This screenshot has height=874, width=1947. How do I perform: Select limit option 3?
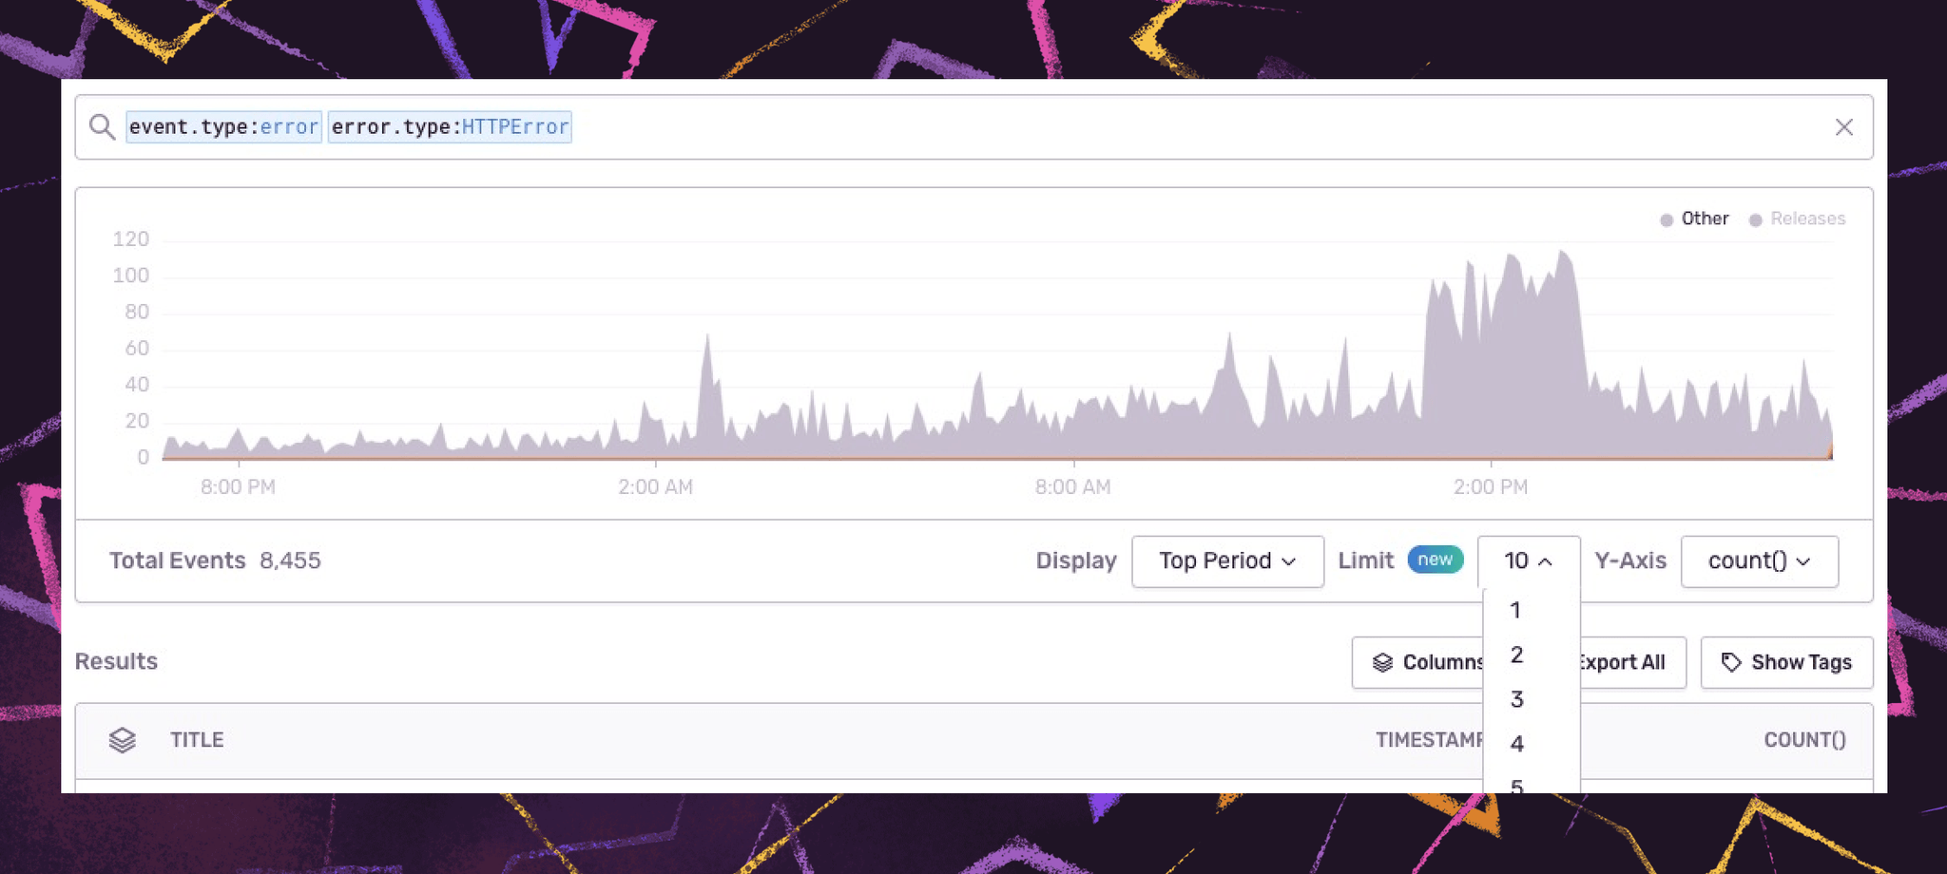tap(1532, 699)
